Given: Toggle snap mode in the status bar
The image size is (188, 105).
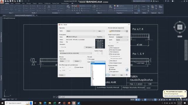Looking at the screenshot, I should point(139,100).
